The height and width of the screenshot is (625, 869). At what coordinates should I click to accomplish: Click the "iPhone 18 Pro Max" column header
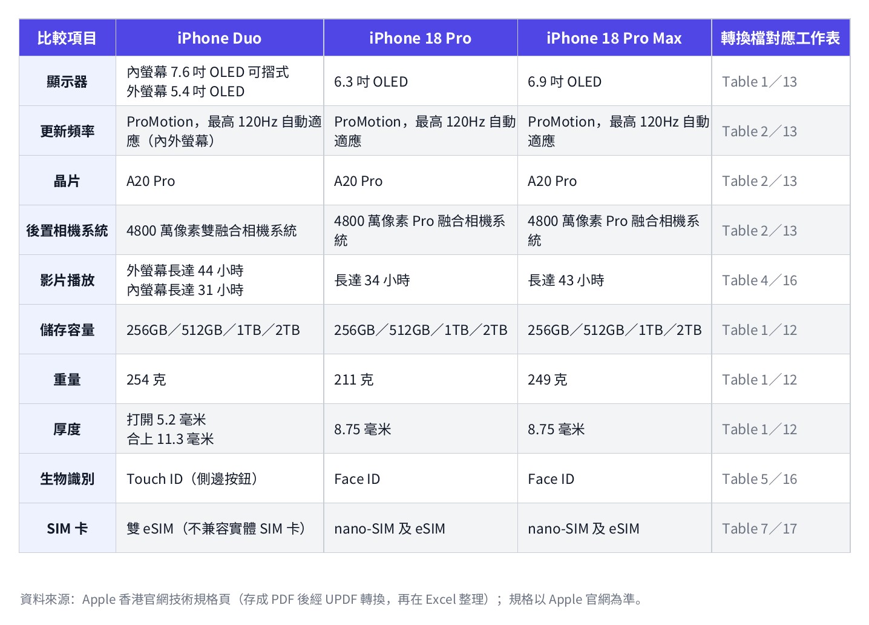pos(614,38)
